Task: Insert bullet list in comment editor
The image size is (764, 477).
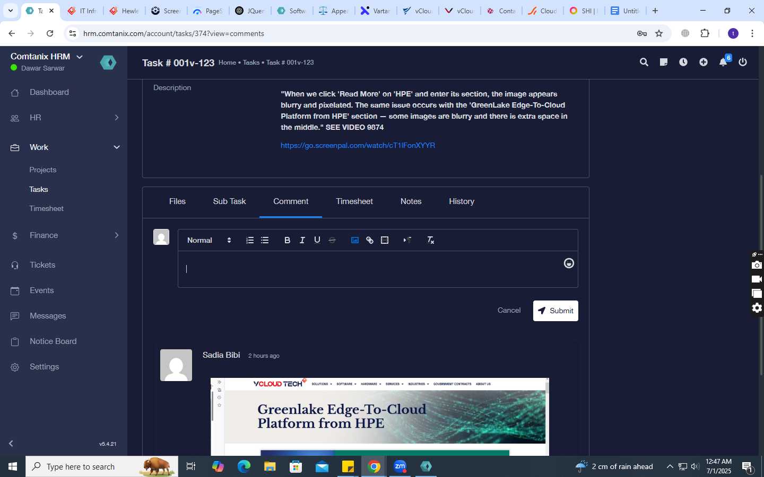Action: (265, 240)
